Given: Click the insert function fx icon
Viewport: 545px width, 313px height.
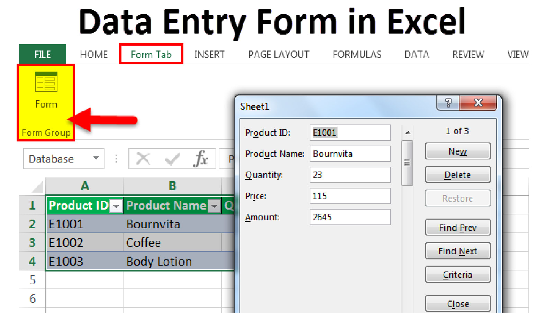Looking at the screenshot, I should point(201,159).
